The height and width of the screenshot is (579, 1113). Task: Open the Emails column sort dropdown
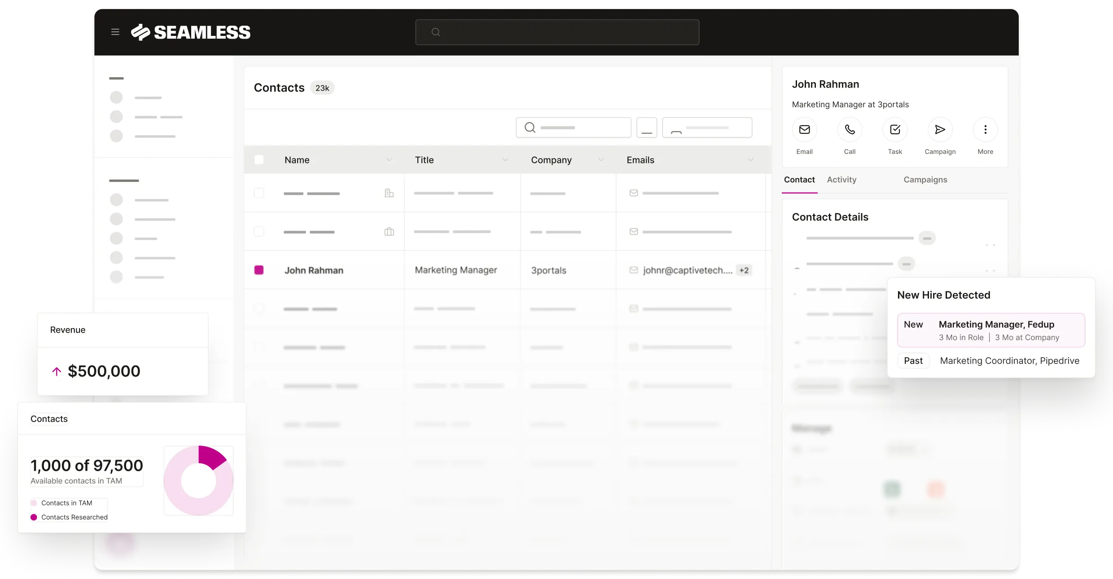(x=751, y=159)
